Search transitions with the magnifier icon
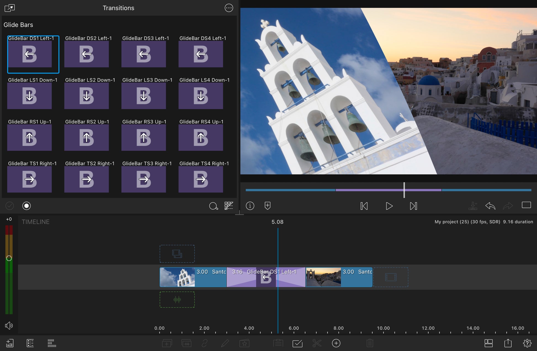 point(213,206)
